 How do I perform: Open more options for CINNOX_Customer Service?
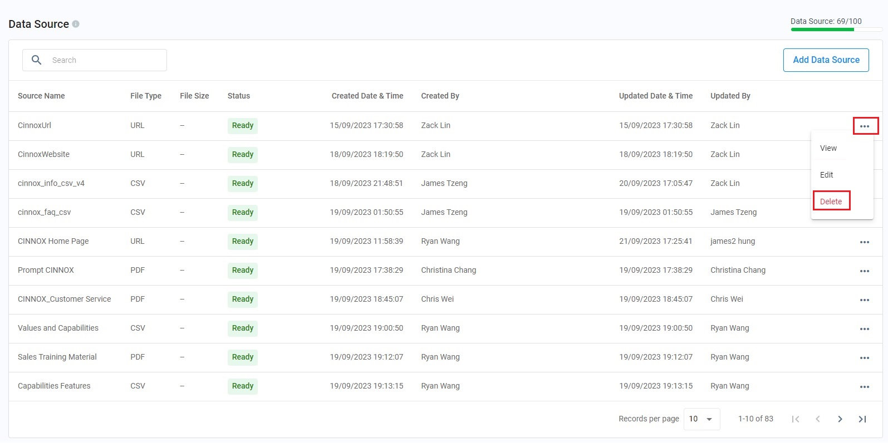pyautogui.click(x=865, y=300)
